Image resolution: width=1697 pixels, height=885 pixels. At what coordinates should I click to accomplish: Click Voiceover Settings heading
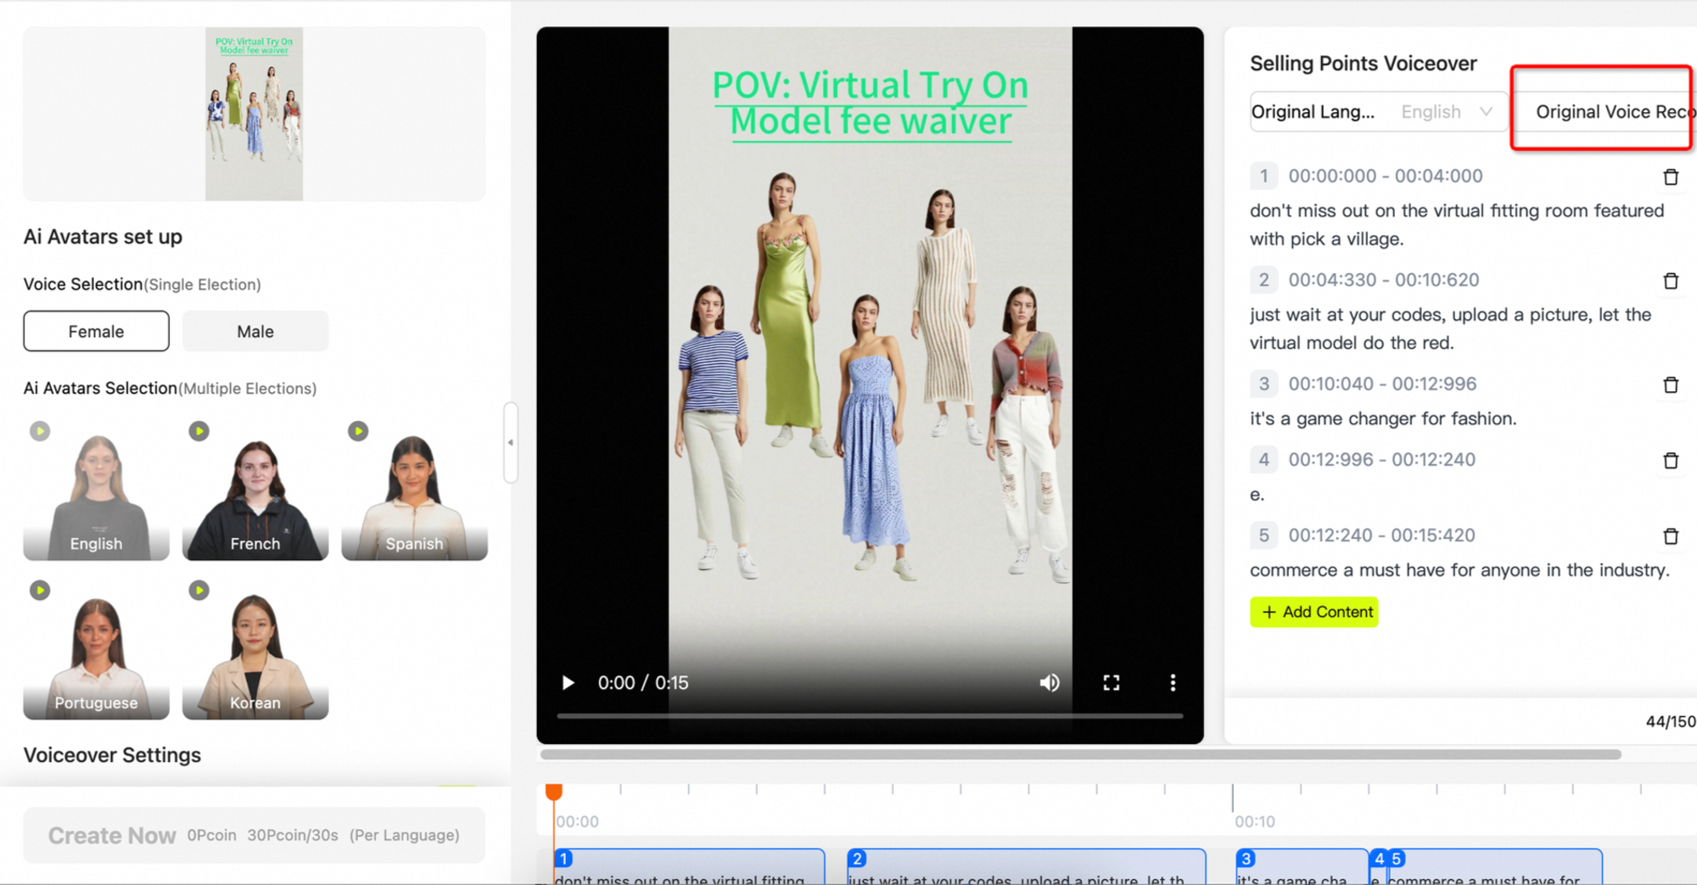coord(112,755)
